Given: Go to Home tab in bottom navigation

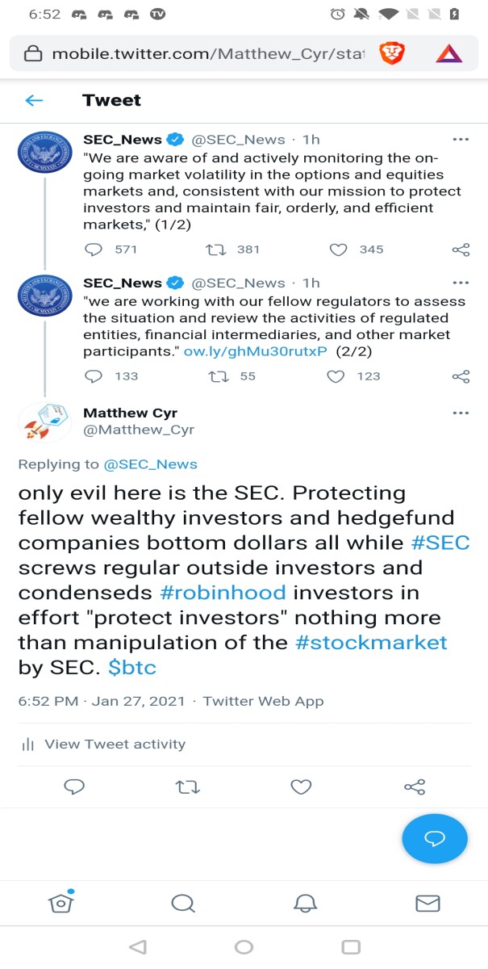Looking at the screenshot, I should point(61,902).
